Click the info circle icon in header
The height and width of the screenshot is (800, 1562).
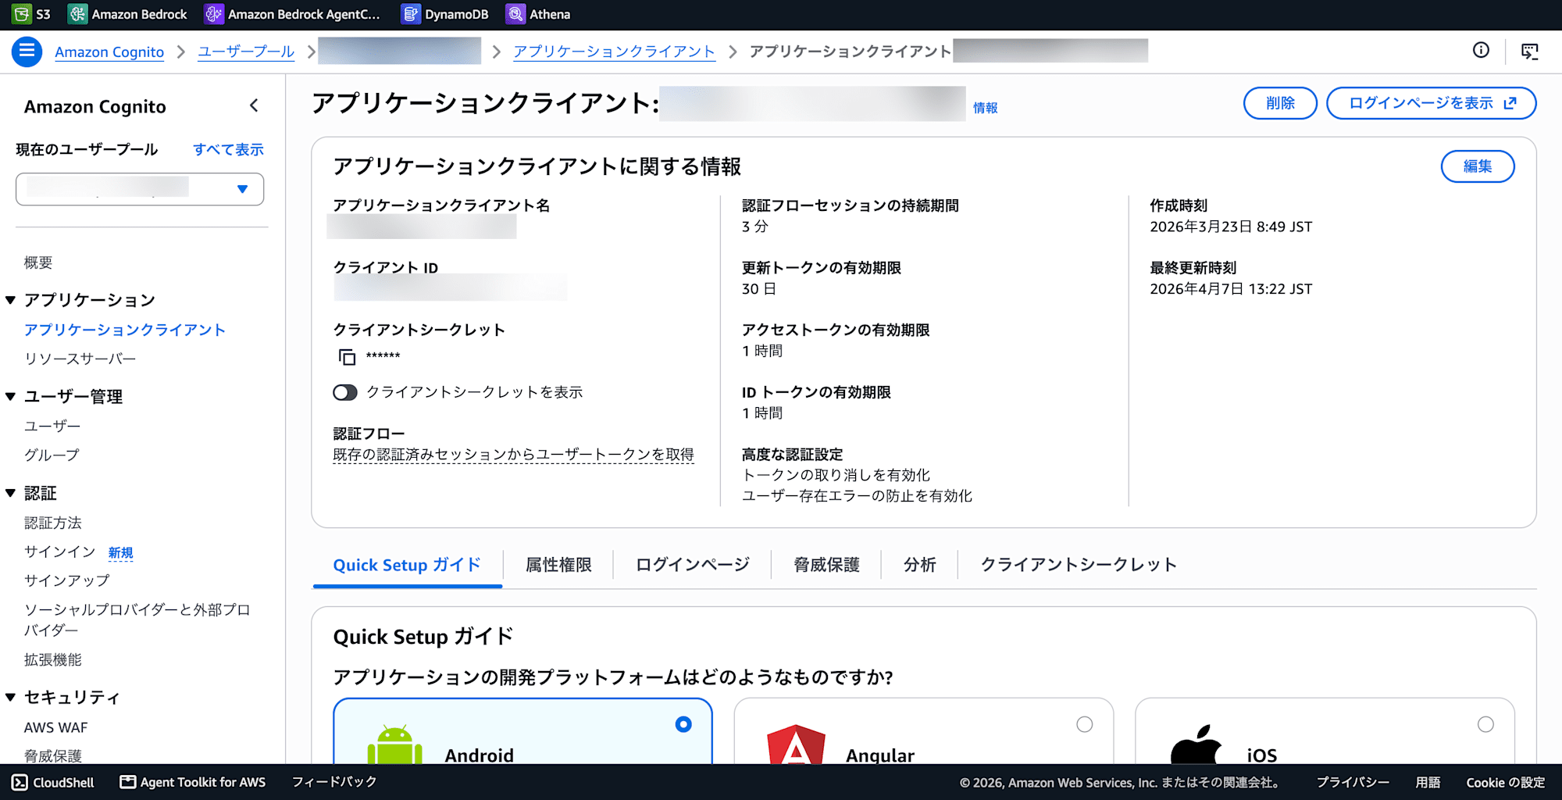click(1481, 51)
